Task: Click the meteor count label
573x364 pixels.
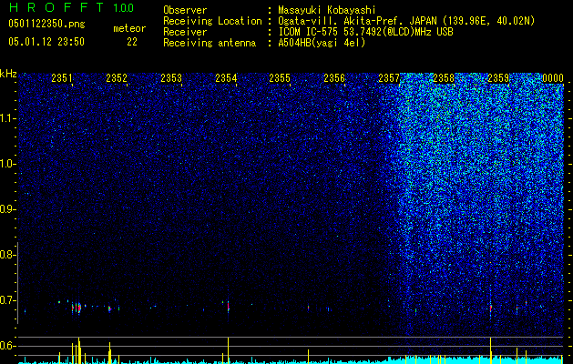Action: [129, 28]
